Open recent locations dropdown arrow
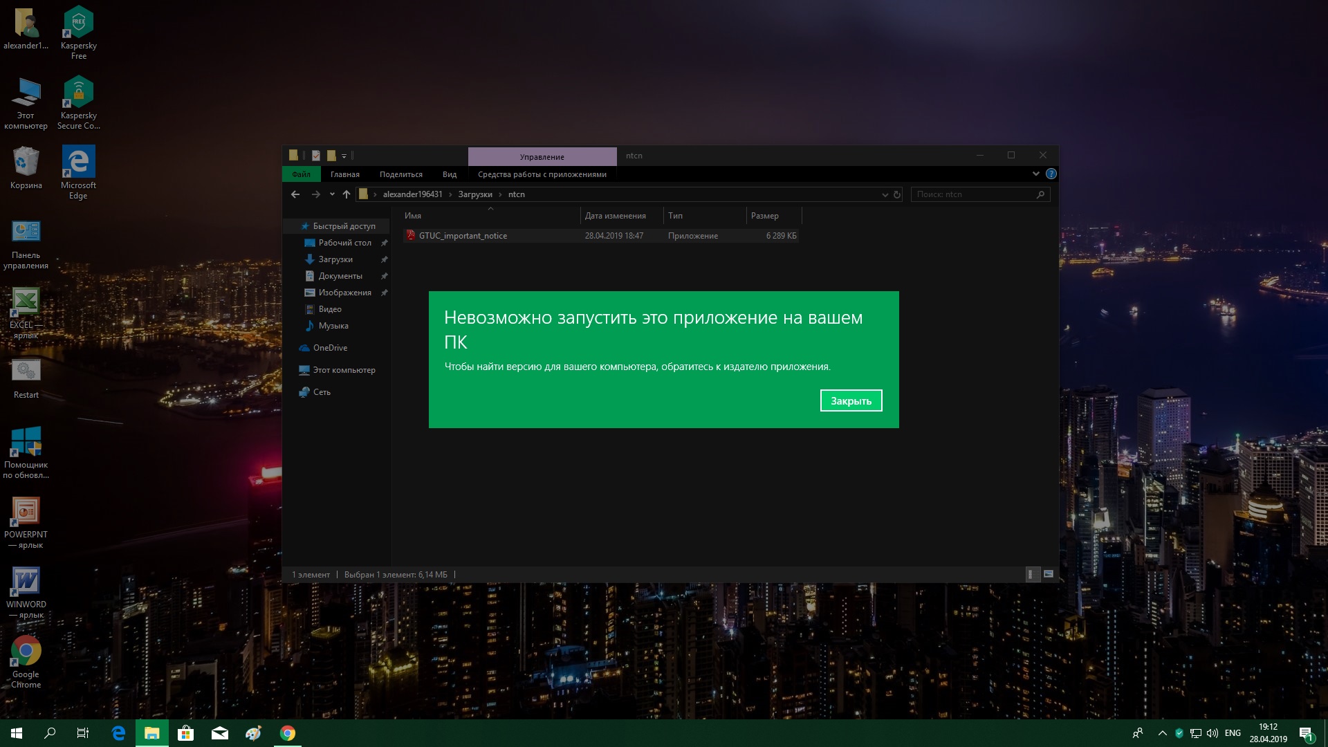 (x=332, y=194)
